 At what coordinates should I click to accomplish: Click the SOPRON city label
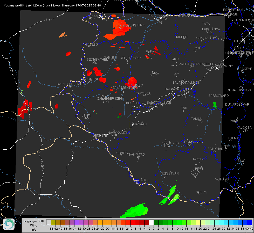(96, 17)
